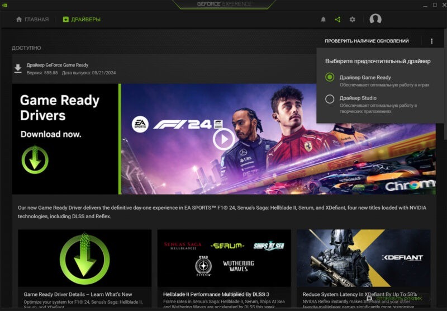The width and height of the screenshot is (447, 311).
Task: Click the green download circle on banner
Action: click(35, 159)
